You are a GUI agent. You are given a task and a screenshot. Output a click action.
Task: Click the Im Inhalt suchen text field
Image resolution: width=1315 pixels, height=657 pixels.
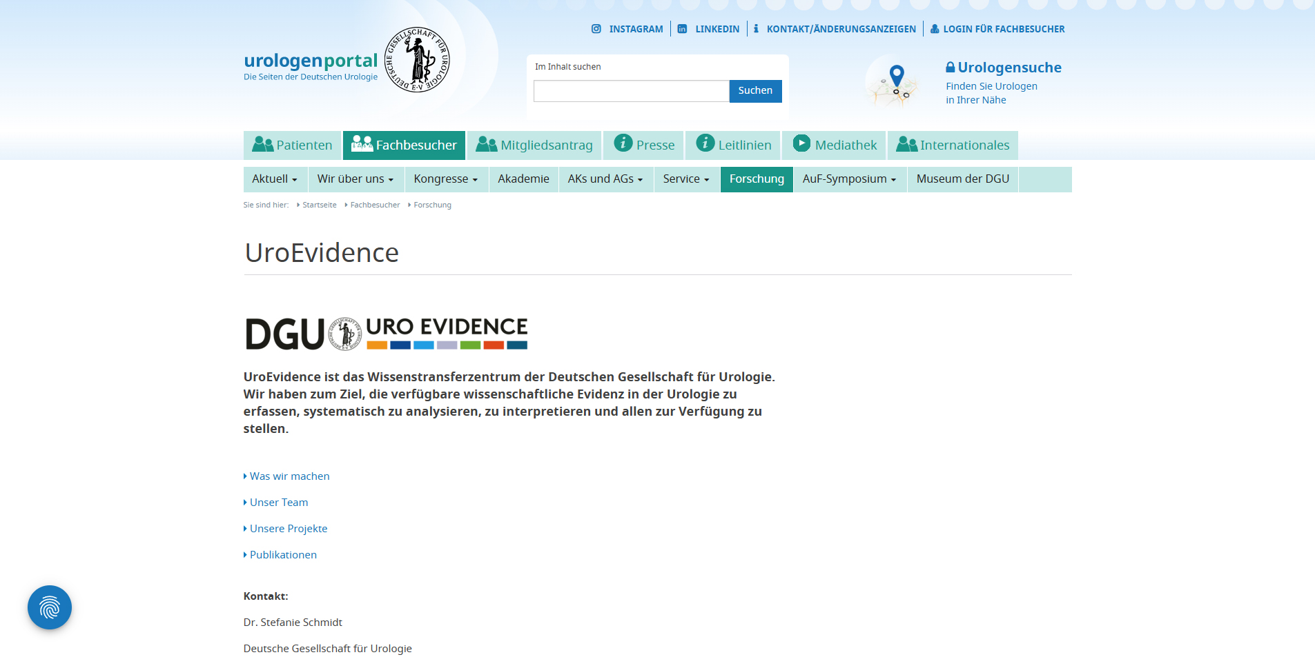click(x=631, y=91)
